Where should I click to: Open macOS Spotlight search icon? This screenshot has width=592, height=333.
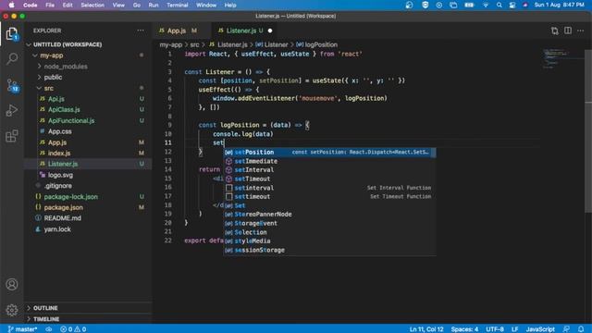tap(499, 5)
